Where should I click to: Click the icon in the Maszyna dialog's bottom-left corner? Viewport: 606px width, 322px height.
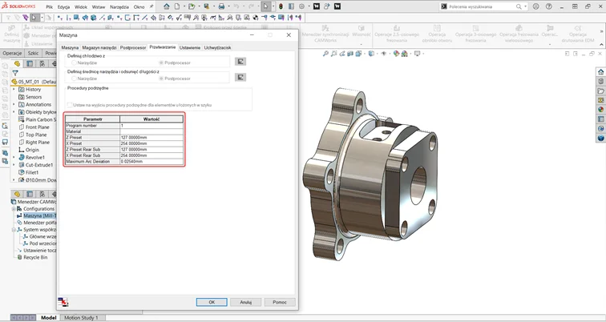63,302
